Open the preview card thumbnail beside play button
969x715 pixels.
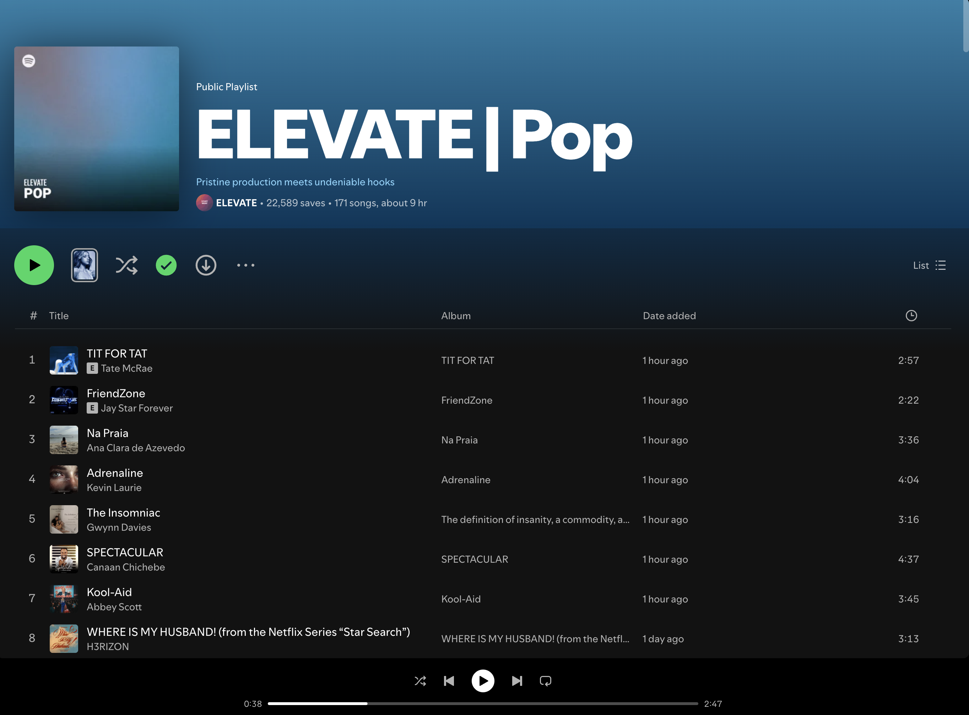click(85, 265)
